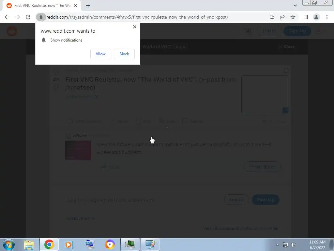Open on-screen keyboard taskbar icon
This screenshot has height=251, width=334.
click(x=89, y=244)
